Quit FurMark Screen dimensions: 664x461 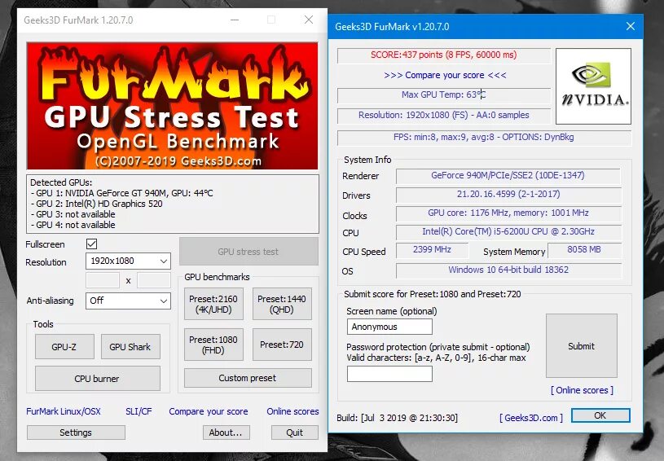(x=294, y=432)
